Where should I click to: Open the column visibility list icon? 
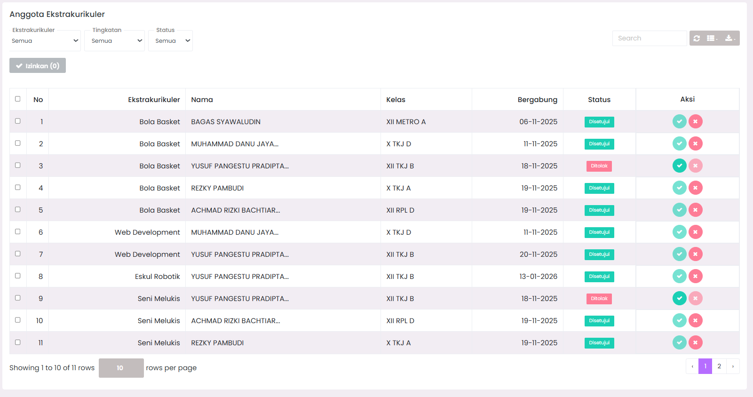[712, 38]
